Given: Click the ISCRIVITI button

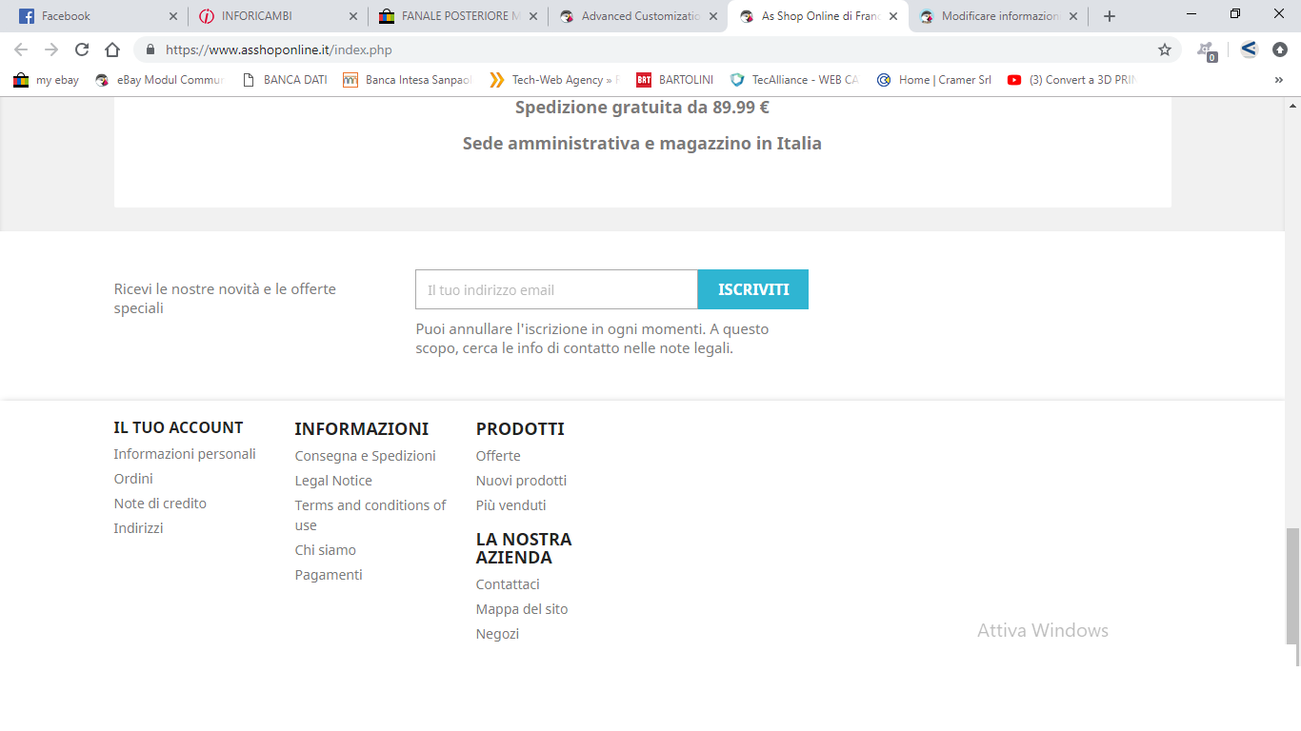Looking at the screenshot, I should click(x=753, y=289).
